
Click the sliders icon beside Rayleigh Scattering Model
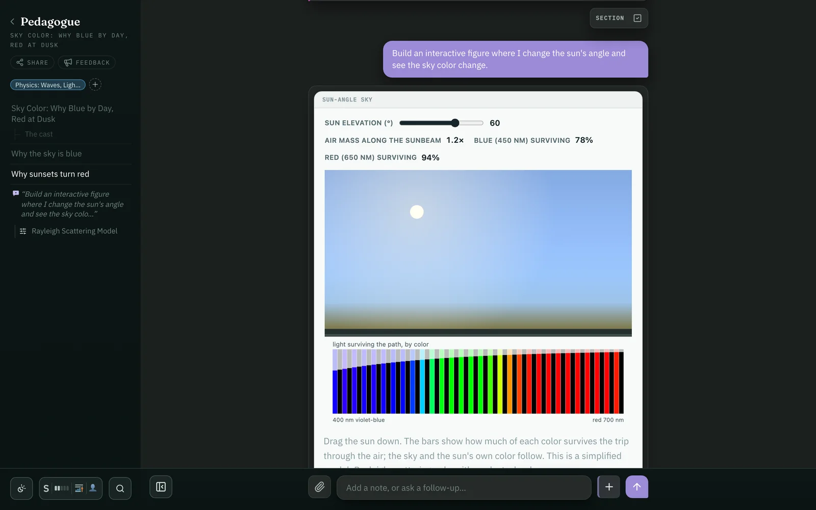(x=23, y=231)
